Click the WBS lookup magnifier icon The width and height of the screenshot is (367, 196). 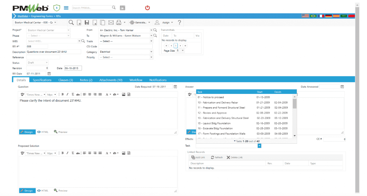pyautogui.click(x=83, y=41)
